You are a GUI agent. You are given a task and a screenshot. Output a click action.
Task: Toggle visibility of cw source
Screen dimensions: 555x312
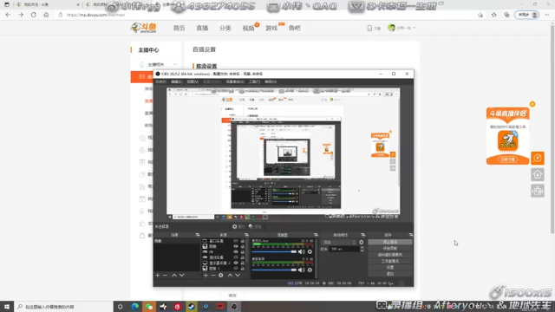coord(236,252)
